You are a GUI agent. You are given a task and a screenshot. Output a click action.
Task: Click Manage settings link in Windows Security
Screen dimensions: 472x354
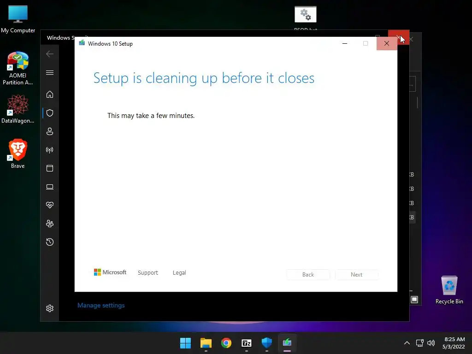pos(101,305)
